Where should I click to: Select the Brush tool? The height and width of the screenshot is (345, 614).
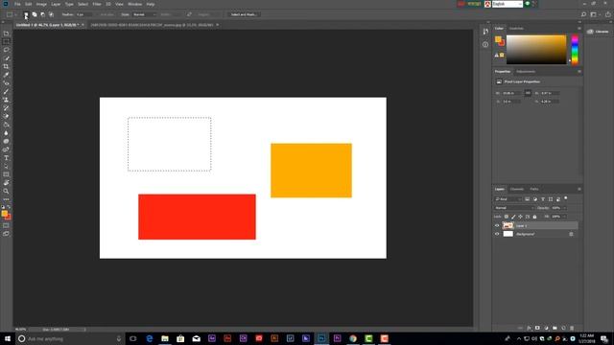6,92
